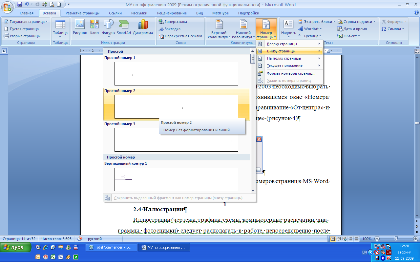This screenshot has height=262, width=420.
Task: Open Строка подписи signature line dropdown
Action: coord(357,22)
